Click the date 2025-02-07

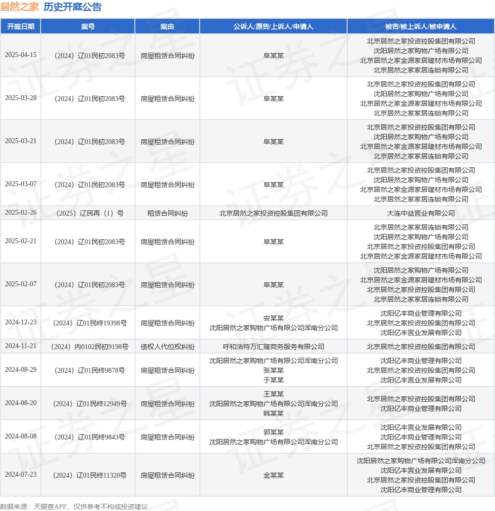coord(20,284)
